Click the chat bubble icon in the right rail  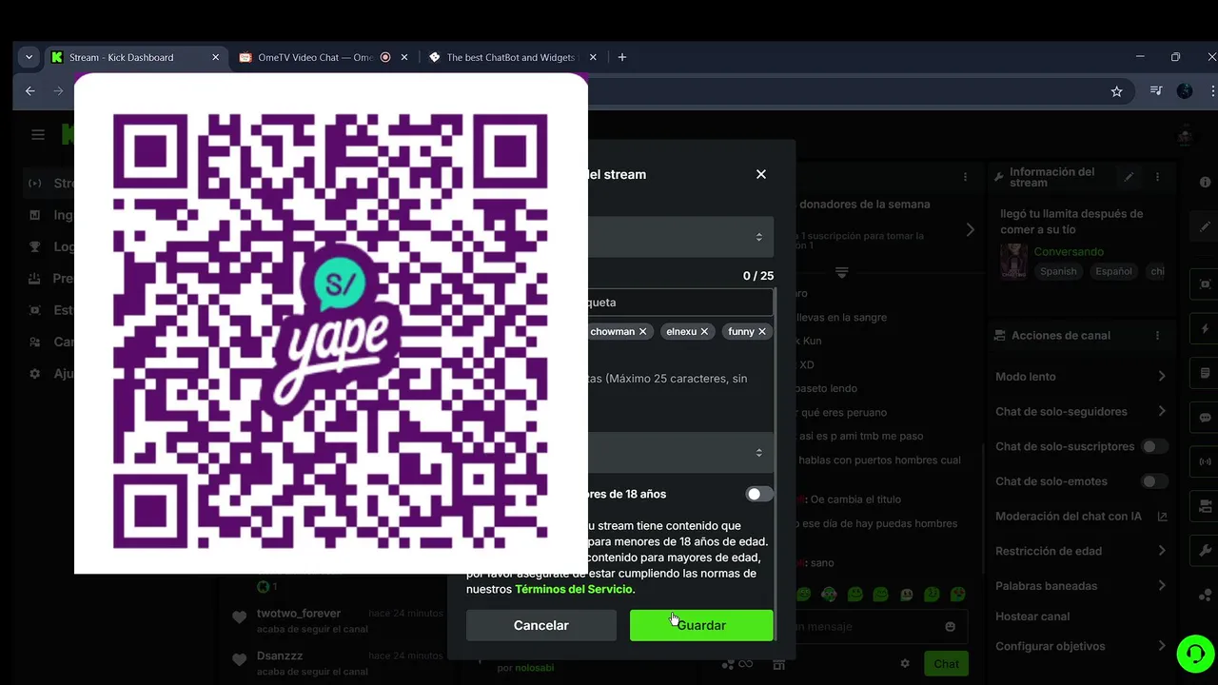coord(1205,418)
